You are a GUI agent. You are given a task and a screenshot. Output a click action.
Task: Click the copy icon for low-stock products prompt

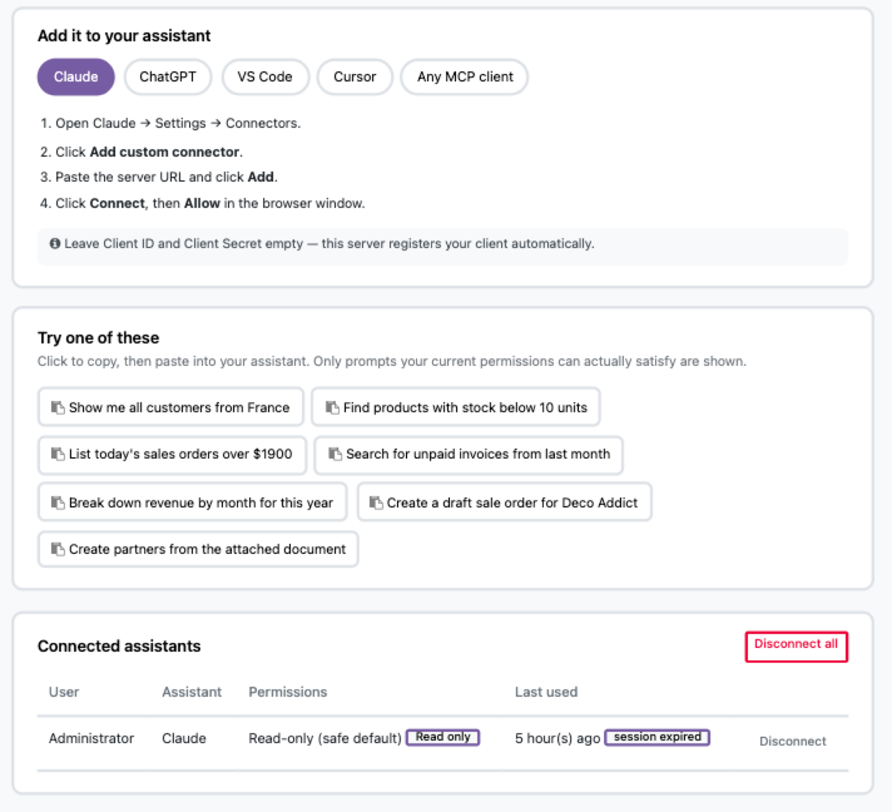(x=333, y=407)
